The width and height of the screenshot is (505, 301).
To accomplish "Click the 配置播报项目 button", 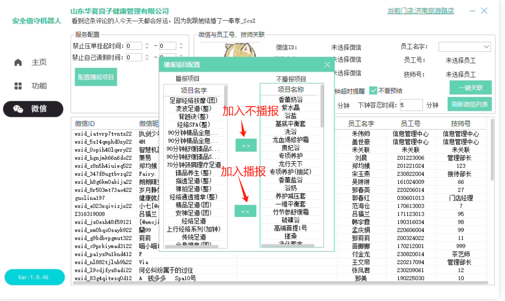I will [x=96, y=77].
